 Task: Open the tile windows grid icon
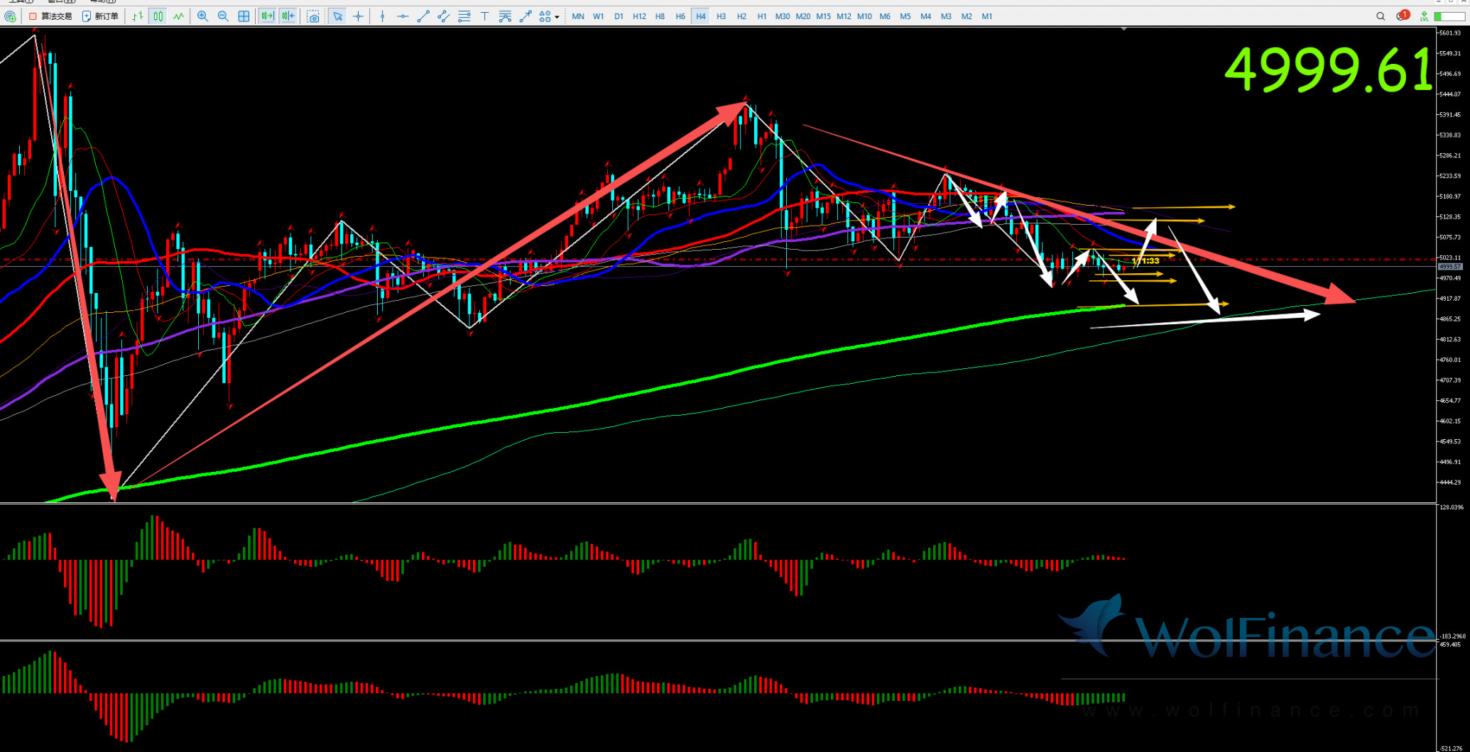244,16
